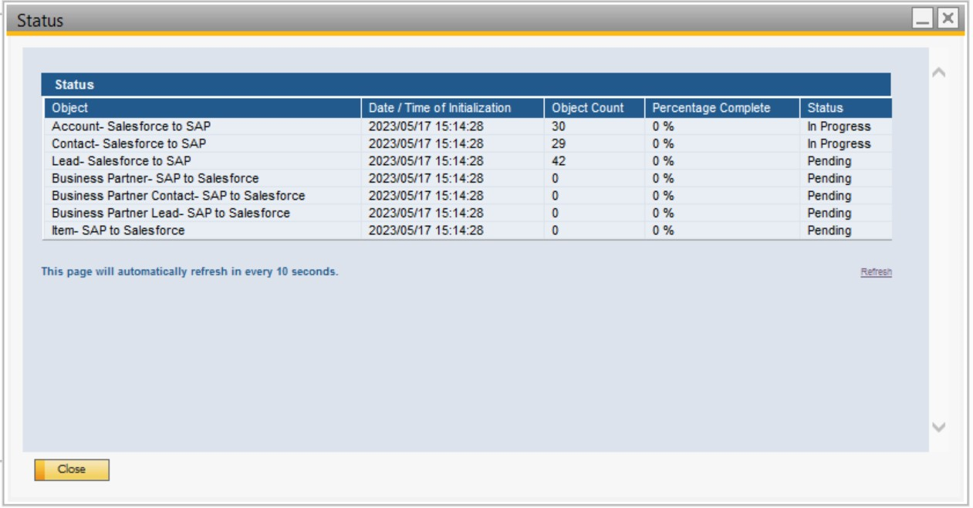973x508 pixels.
Task: Select the Date / Time of Initialization header
Action: (x=439, y=108)
